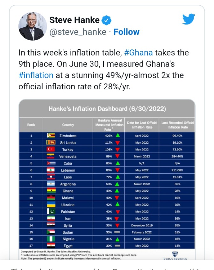Click Sudan's gray no-change indicator
The width and height of the screenshot is (214, 270).
pyautogui.click(x=117, y=232)
